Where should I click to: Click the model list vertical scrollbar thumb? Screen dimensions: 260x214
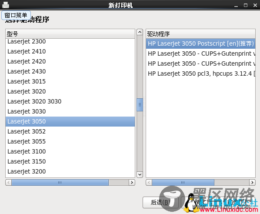pos(140,105)
